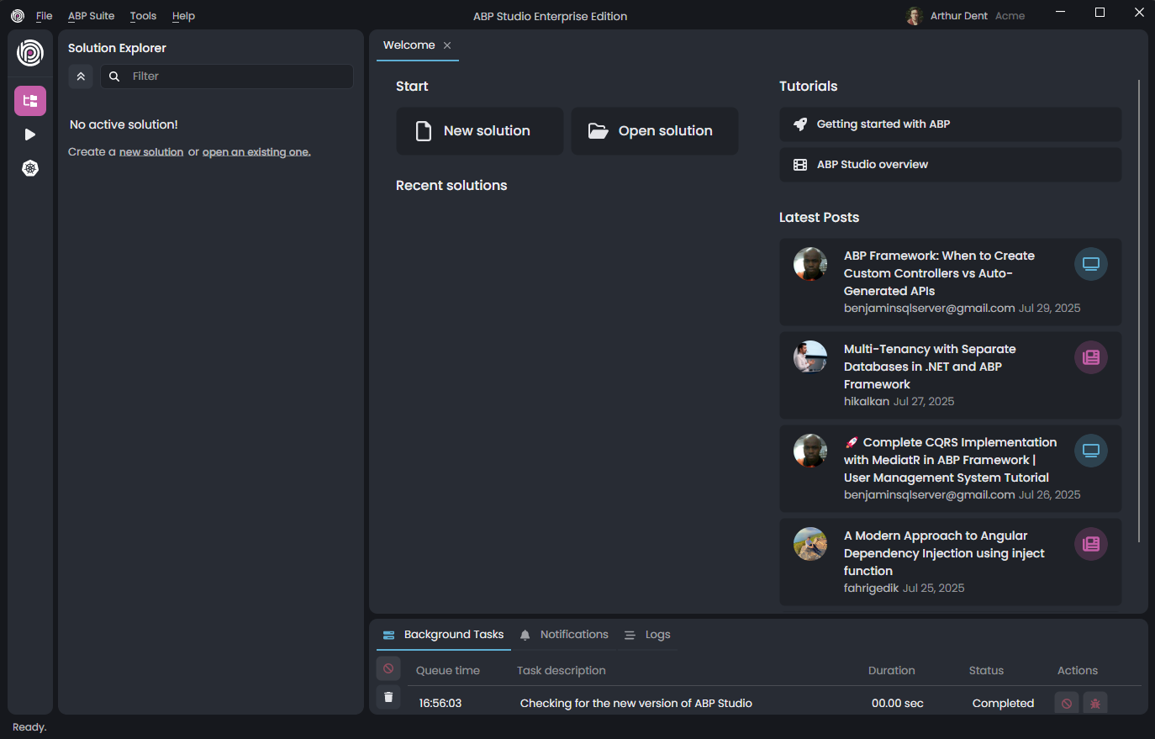The height and width of the screenshot is (739, 1155).
Task: Focus the Solution Explorer Filter field
Action: [227, 77]
